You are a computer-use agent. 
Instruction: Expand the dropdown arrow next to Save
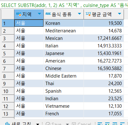(x=68, y=124)
